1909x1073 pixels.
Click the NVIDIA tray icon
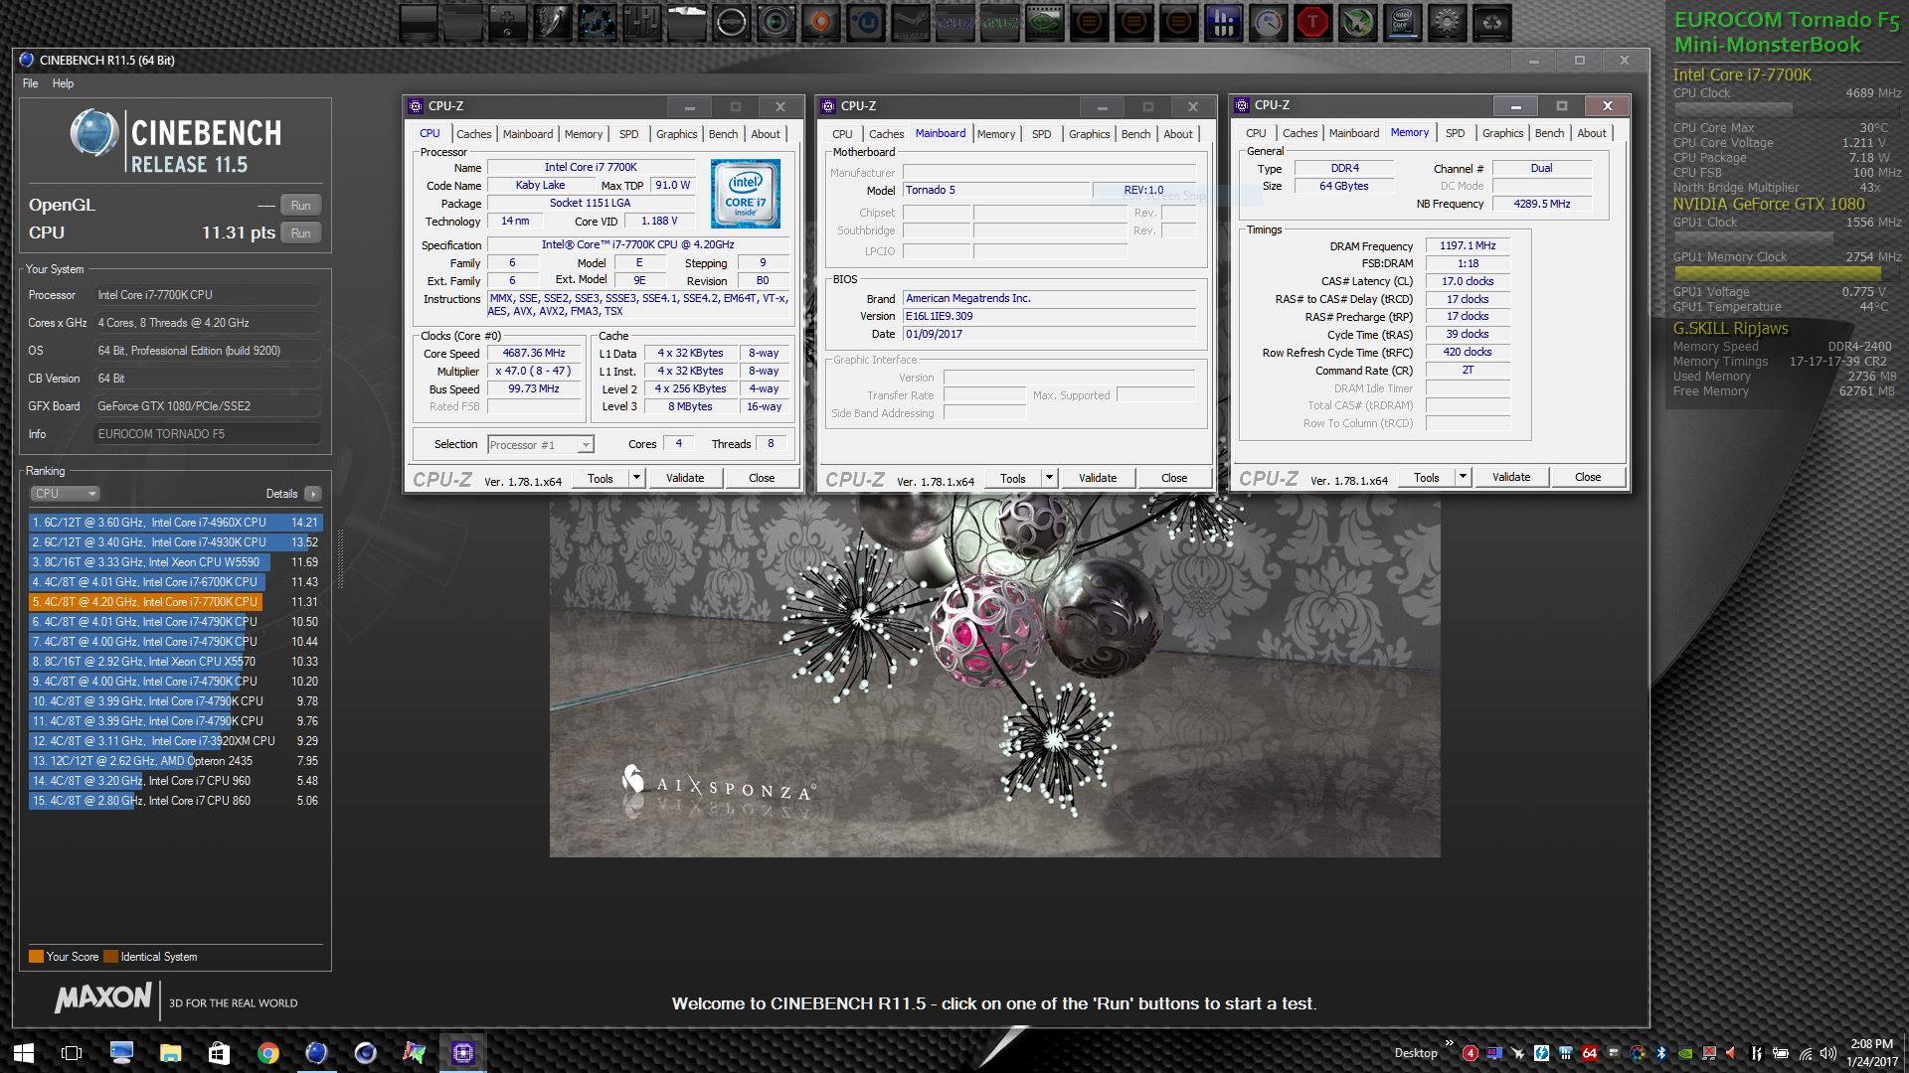1684,1053
